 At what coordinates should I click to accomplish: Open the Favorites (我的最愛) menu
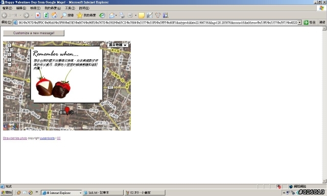[53, 8]
